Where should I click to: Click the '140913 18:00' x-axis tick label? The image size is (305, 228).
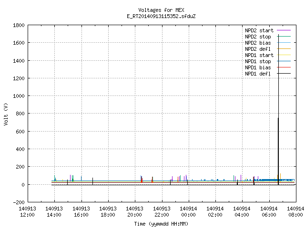(x=108, y=212)
